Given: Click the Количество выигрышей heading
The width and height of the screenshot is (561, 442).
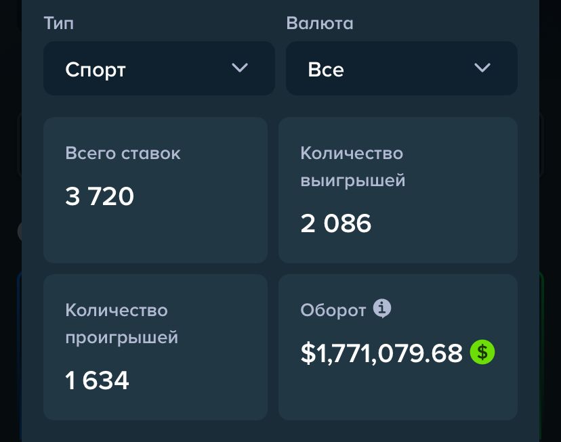Looking at the screenshot, I should [x=352, y=167].
